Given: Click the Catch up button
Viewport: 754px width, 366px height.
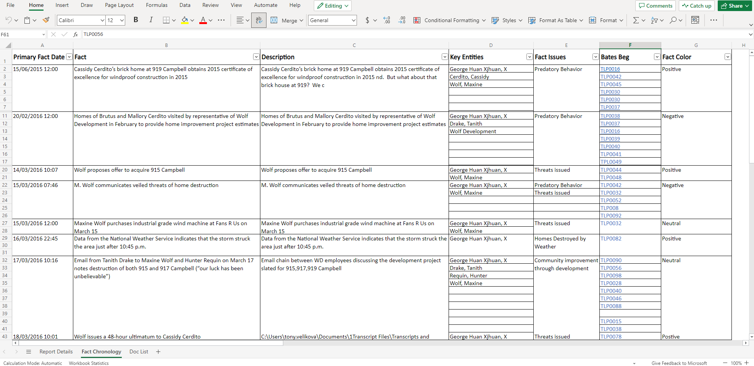Looking at the screenshot, I should pos(697,6).
